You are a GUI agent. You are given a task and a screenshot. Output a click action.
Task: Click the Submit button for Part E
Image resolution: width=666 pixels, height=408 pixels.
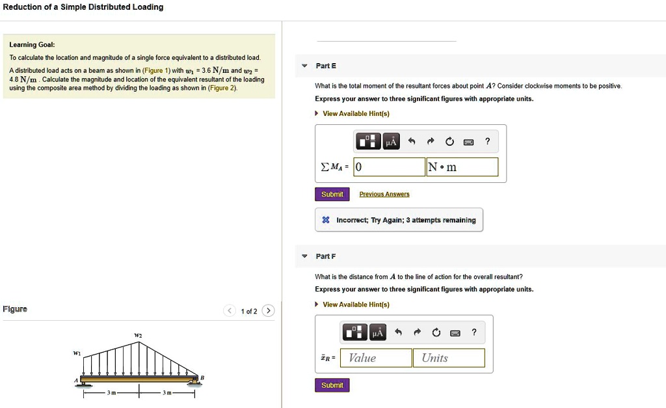click(332, 194)
